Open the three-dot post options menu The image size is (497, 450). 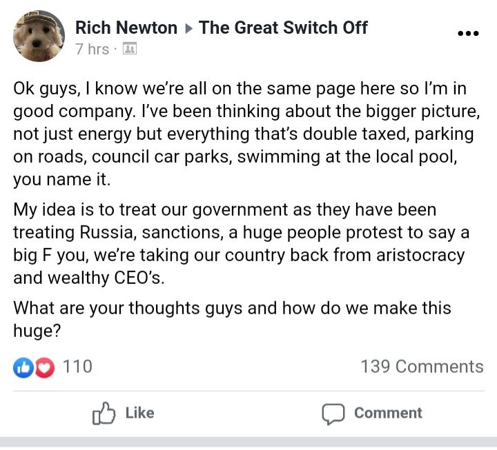pyautogui.click(x=468, y=34)
